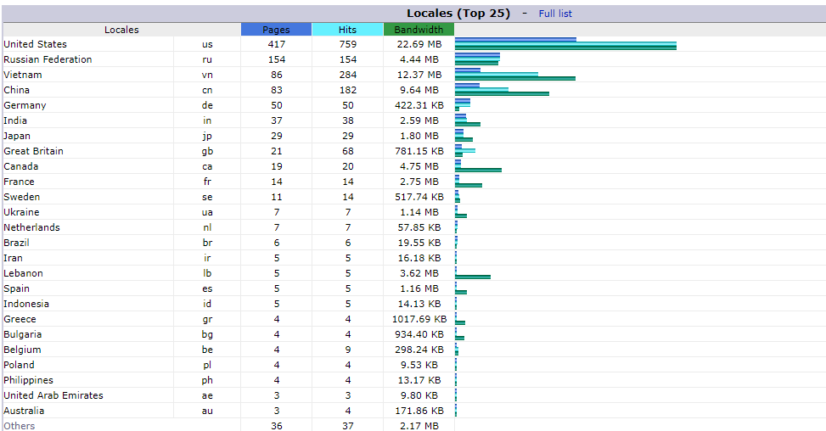Click the 9.64 MB bandwidth value
Screen dimensions: 826x431
tap(419, 90)
